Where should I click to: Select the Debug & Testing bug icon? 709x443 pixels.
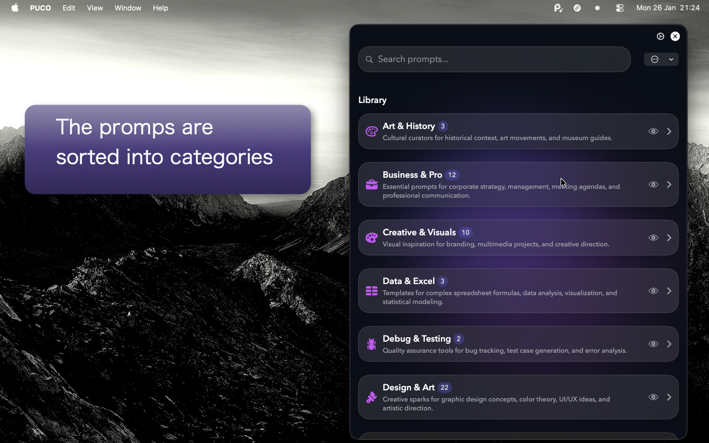[371, 344]
